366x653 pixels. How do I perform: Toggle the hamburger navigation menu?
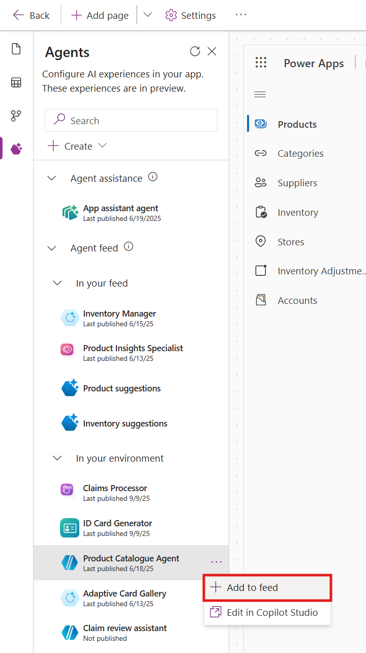pyautogui.click(x=260, y=94)
